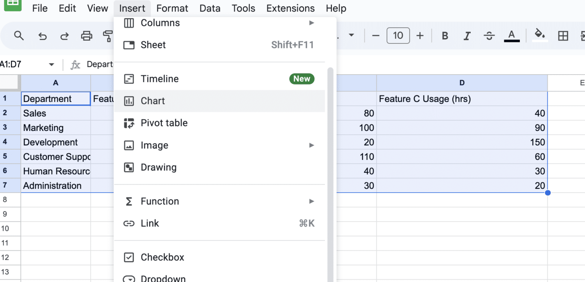Open the Fill color icon
The width and height of the screenshot is (585, 282).
(x=540, y=35)
